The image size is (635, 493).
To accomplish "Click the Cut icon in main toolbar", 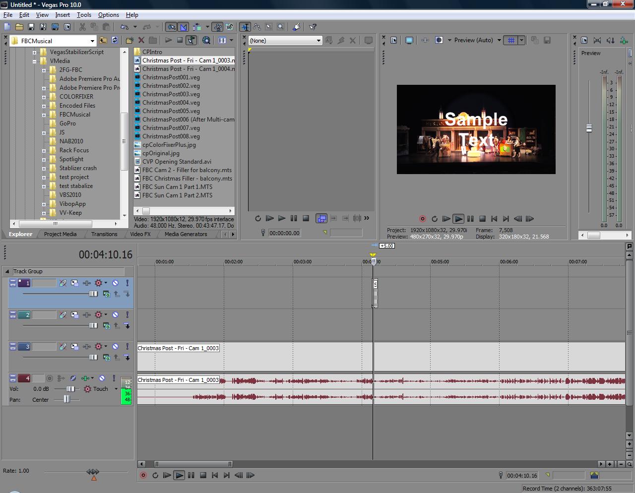I will pos(82,27).
